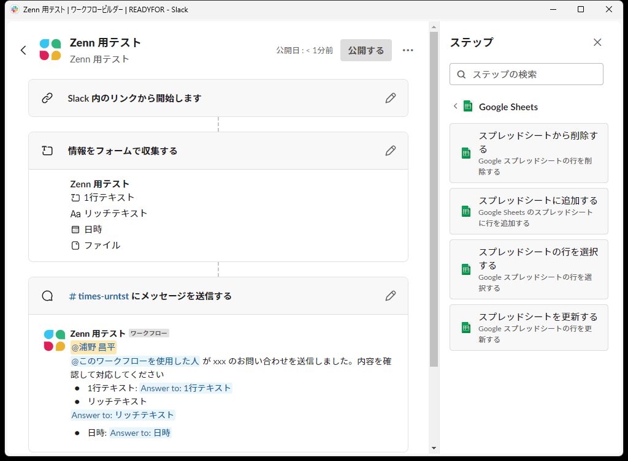
Task: Click the Answer to: 1行テキスト variable
Action: (186, 388)
